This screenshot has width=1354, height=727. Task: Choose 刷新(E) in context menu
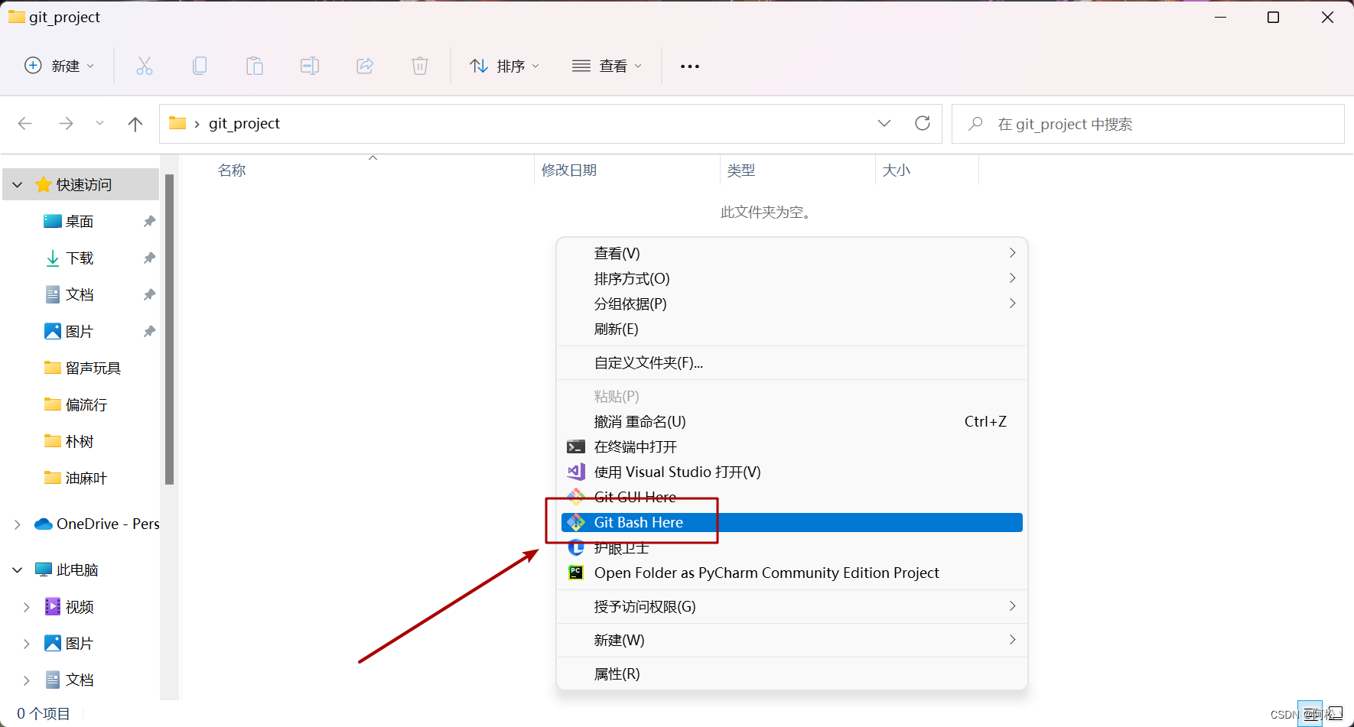(x=792, y=329)
